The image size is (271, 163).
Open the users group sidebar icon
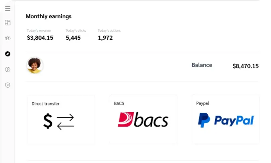(x=8, y=38)
